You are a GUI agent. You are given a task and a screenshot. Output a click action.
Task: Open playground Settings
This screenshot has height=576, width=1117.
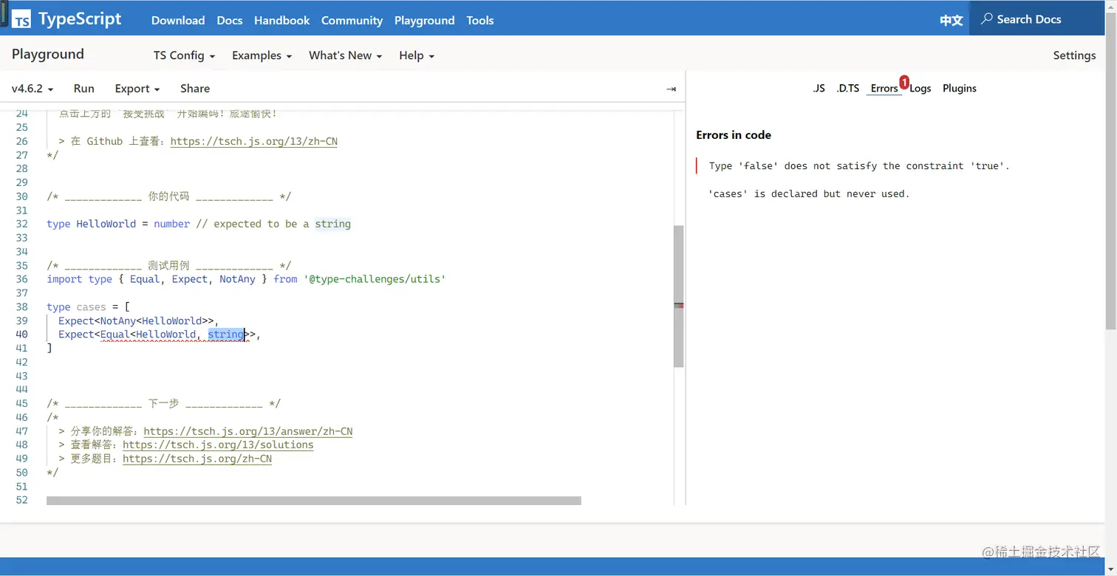pyautogui.click(x=1074, y=55)
